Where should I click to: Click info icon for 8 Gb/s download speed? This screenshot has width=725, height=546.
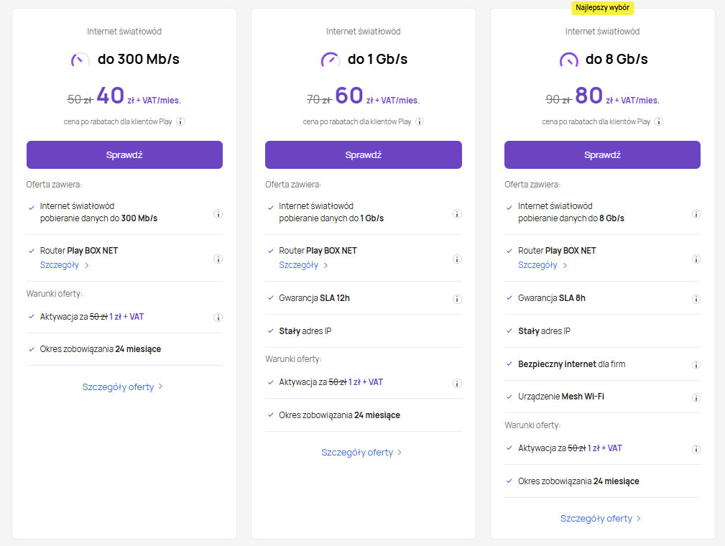[x=696, y=213]
